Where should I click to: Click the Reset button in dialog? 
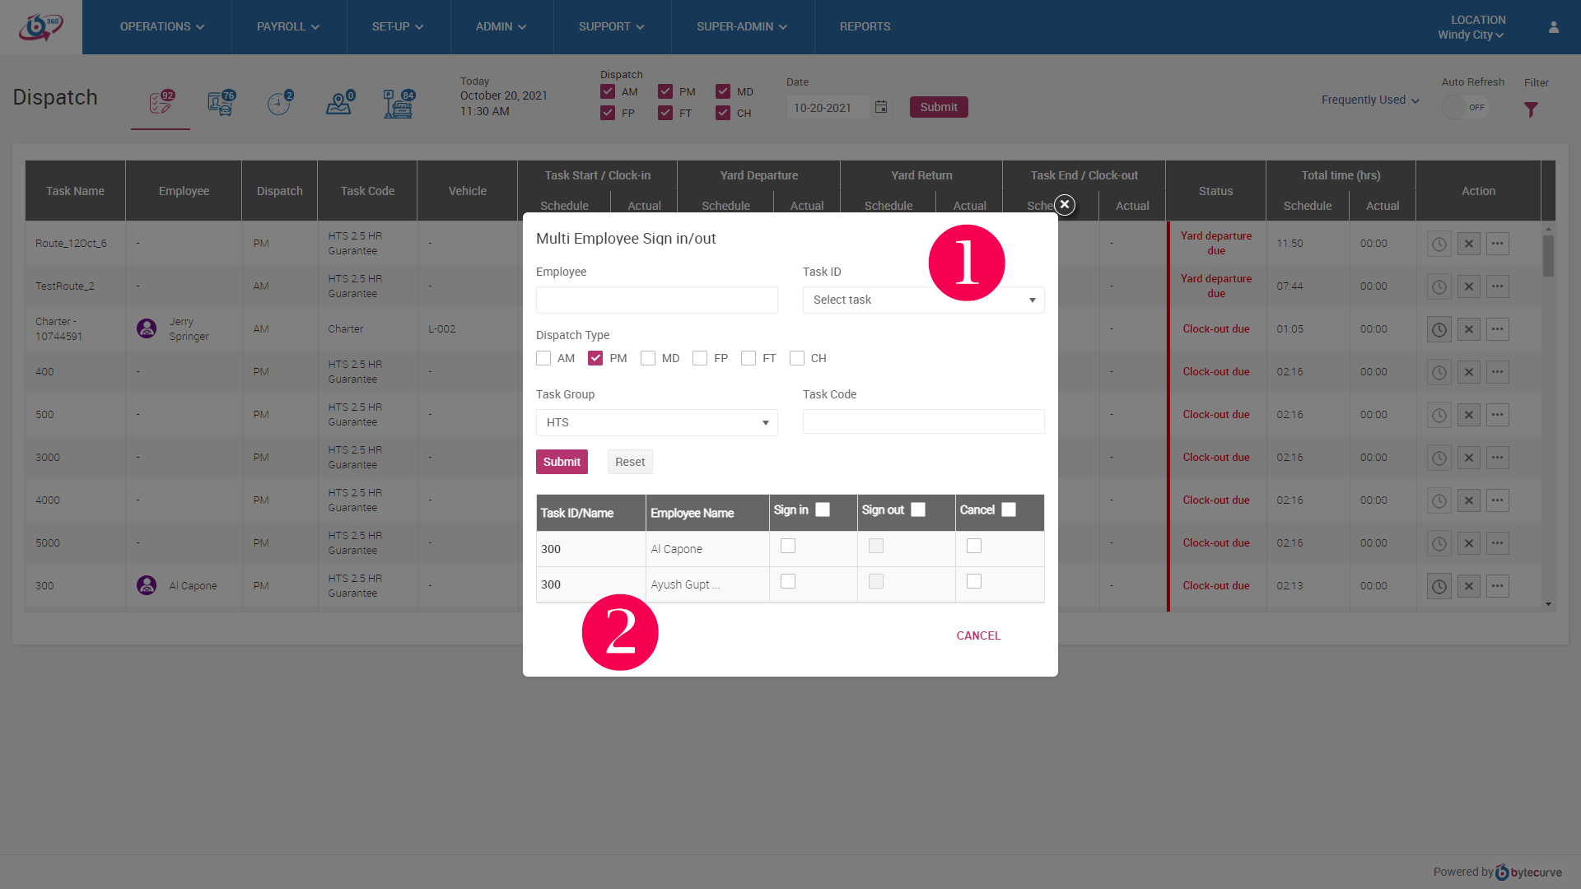(629, 462)
